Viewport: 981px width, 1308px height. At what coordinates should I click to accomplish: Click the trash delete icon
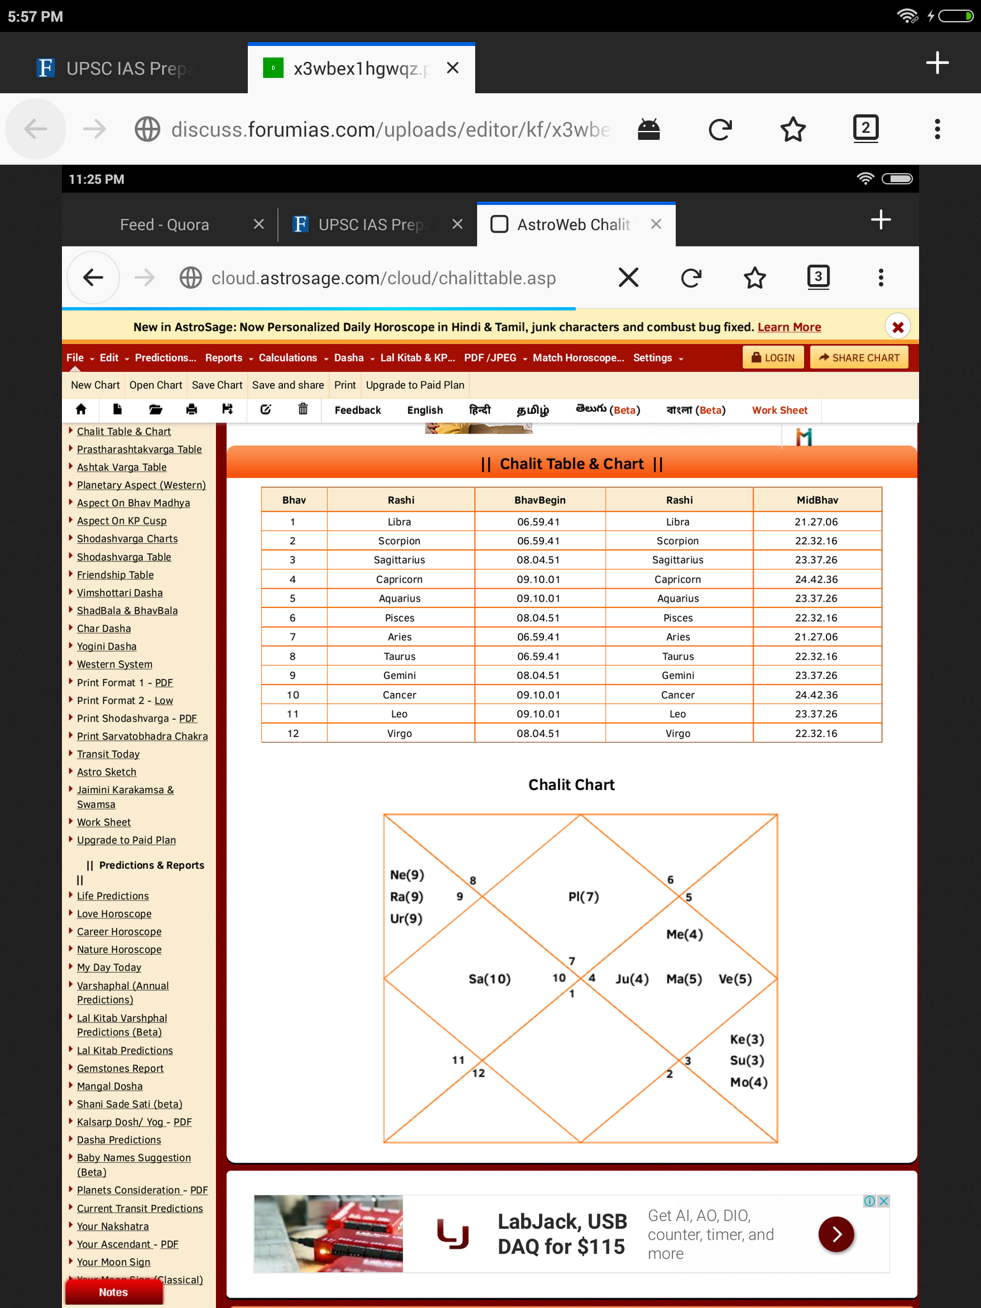(x=303, y=409)
